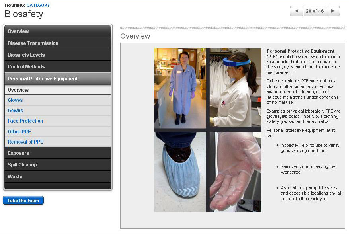This screenshot has width=349, height=234.
Task: Expand the Waste section
Action: click(x=58, y=177)
